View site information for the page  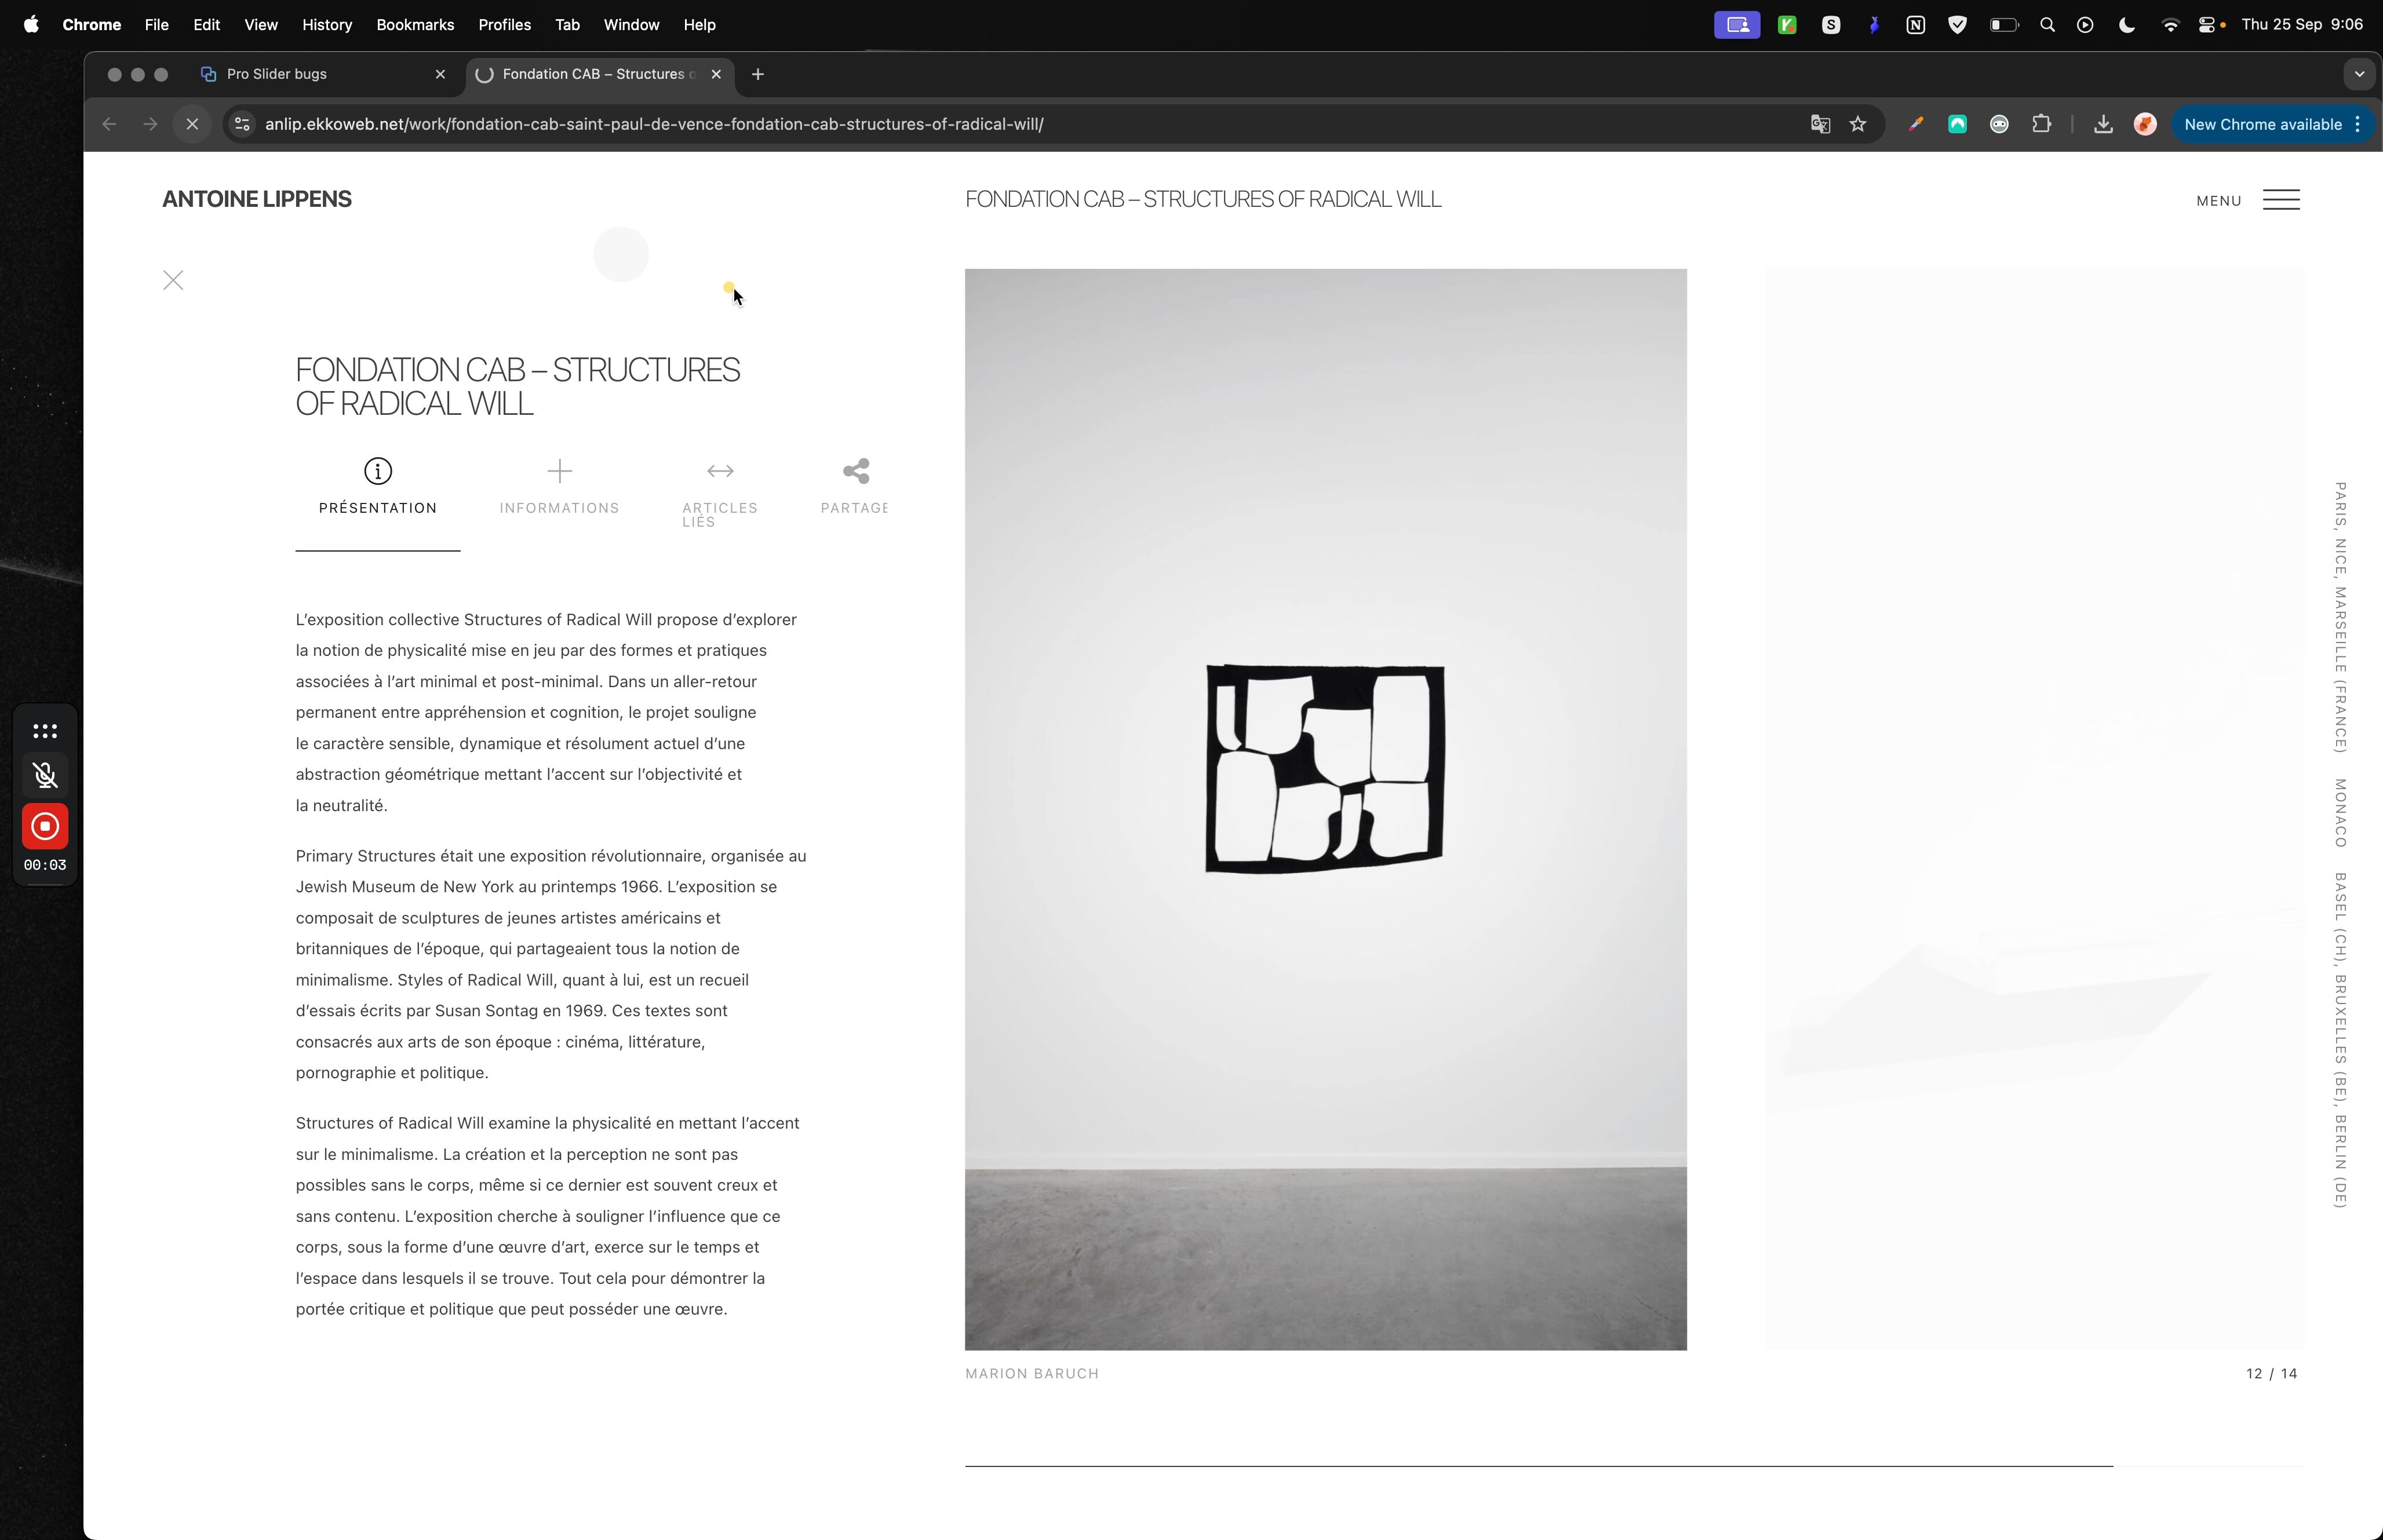point(241,124)
